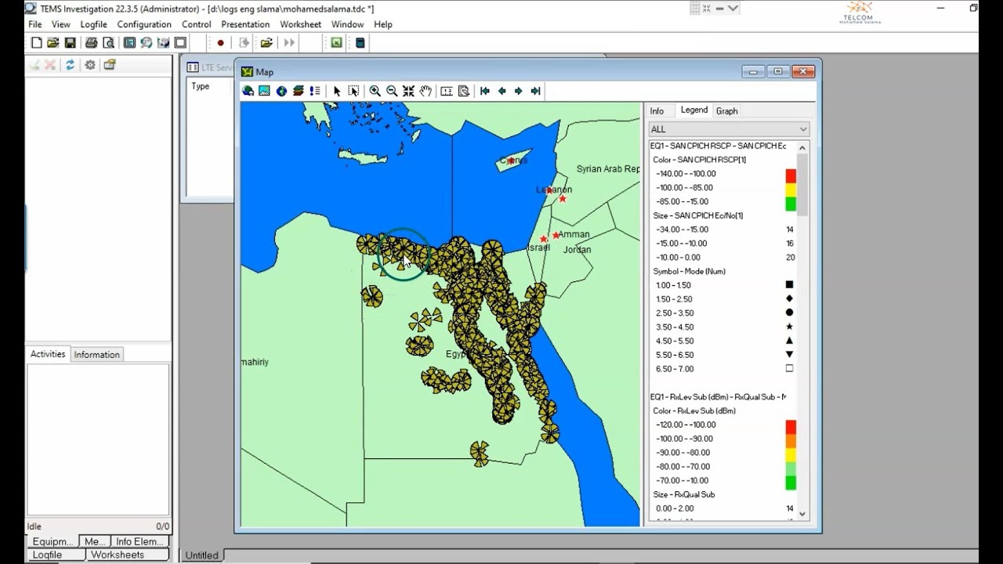Click the Open logfile folder icon

[x=266, y=43]
